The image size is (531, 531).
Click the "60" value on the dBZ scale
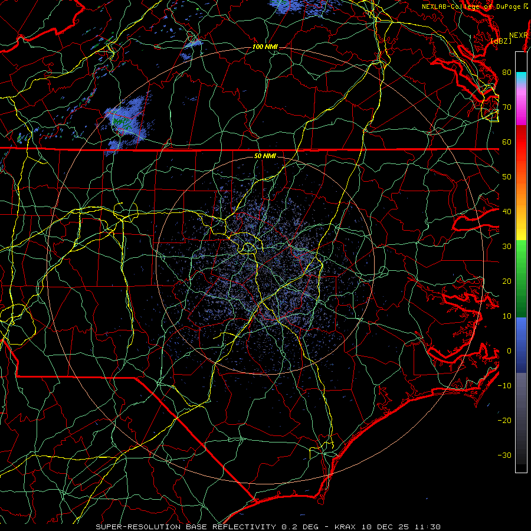pyautogui.click(x=507, y=142)
